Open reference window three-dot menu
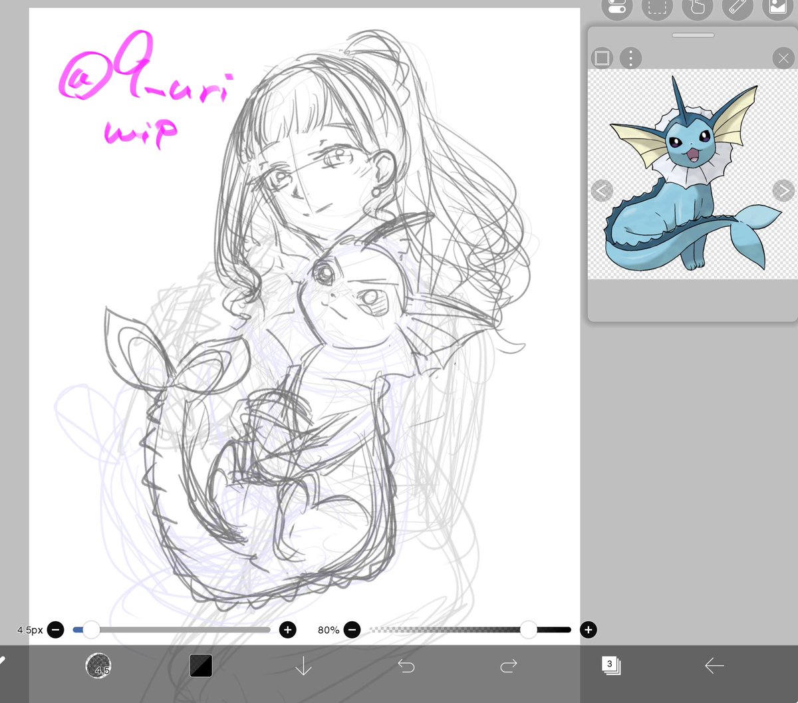This screenshot has width=798, height=703. [x=630, y=58]
